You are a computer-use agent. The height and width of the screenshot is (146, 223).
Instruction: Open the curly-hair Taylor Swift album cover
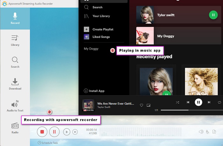coord(201,81)
